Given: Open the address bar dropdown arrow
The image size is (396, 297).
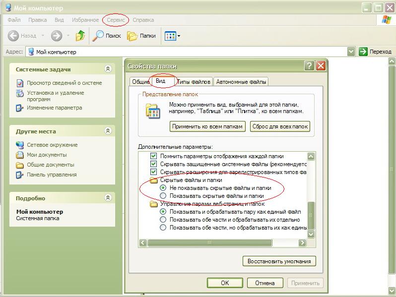Looking at the screenshot, I should coord(351,52).
